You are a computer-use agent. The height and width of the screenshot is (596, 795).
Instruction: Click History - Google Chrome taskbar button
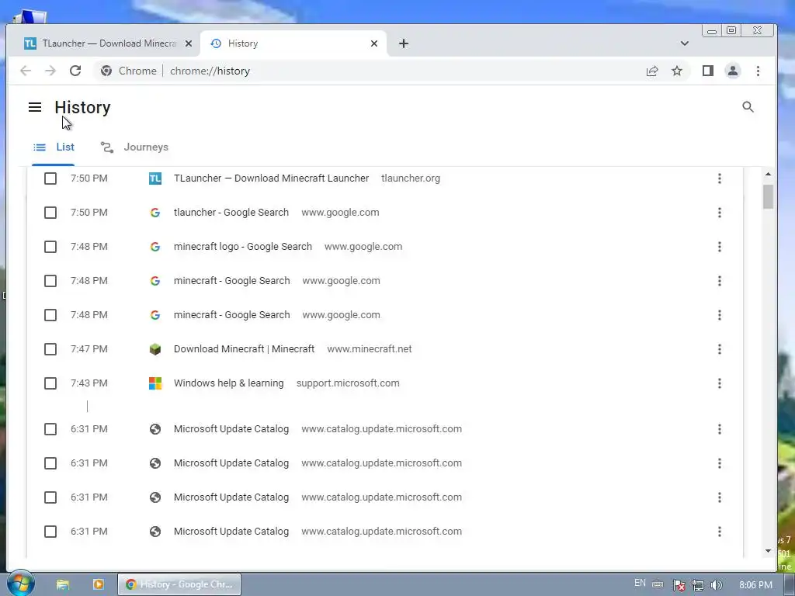(179, 584)
